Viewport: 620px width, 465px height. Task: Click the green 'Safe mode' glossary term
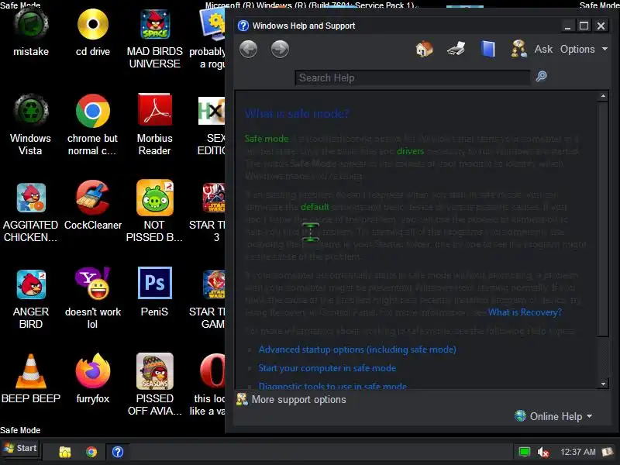click(267, 139)
